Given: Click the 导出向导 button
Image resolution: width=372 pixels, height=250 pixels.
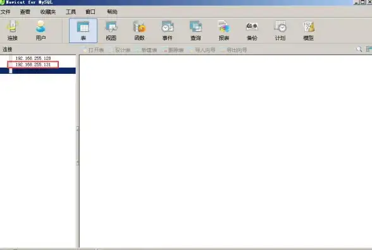Looking at the screenshot, I should (234, 50).
